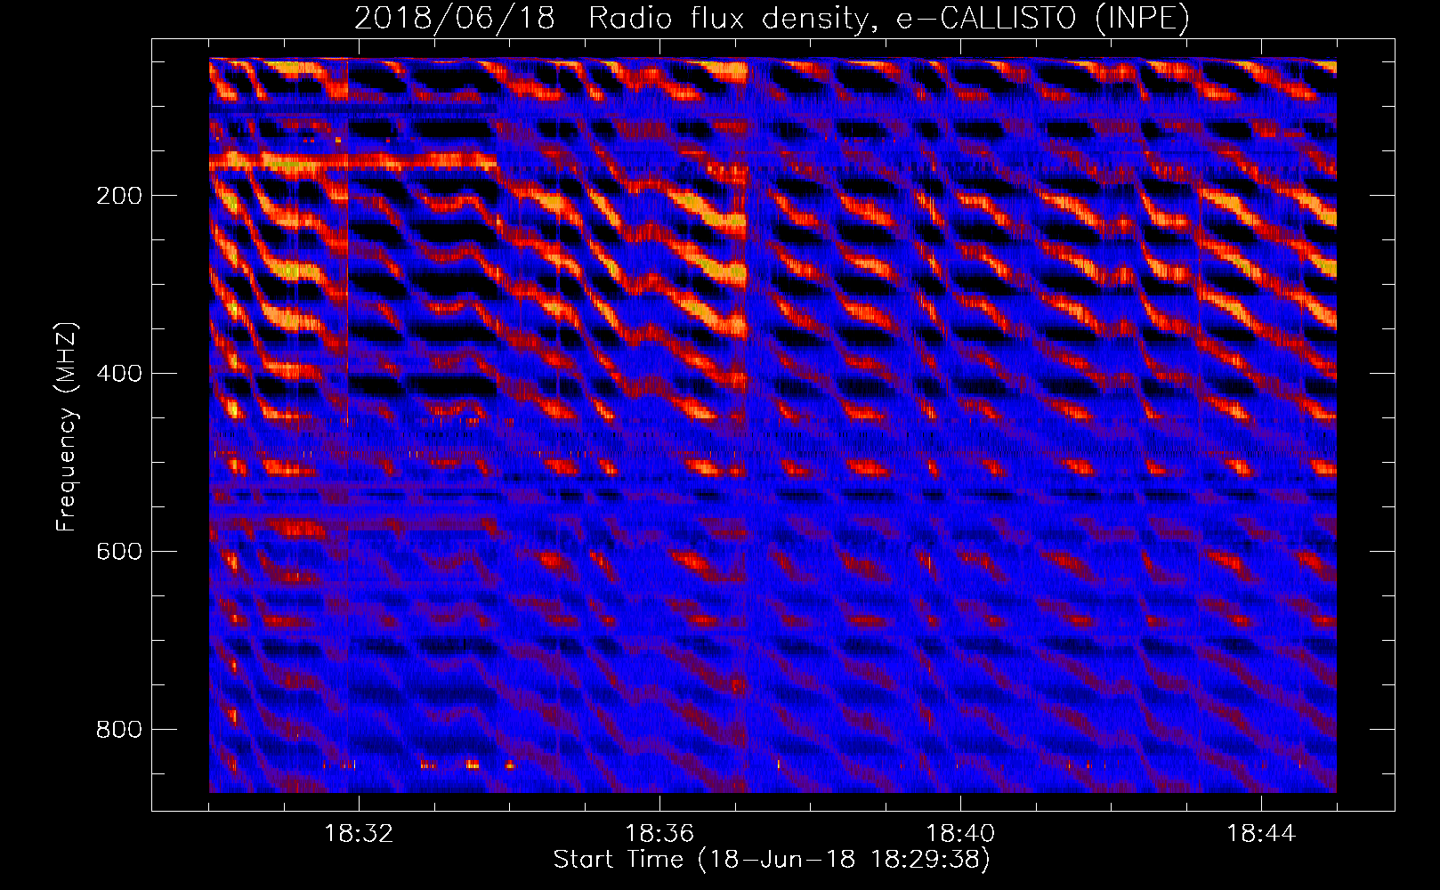Viewport: 1440px width, 890px height.
Task: Click the 800 frequency tick label
Action: coord(119,730)
